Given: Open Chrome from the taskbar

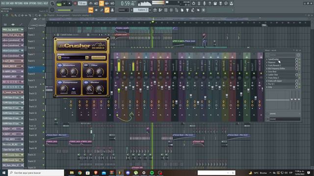Looking at the screenshot, I should [x=79, y=173].
